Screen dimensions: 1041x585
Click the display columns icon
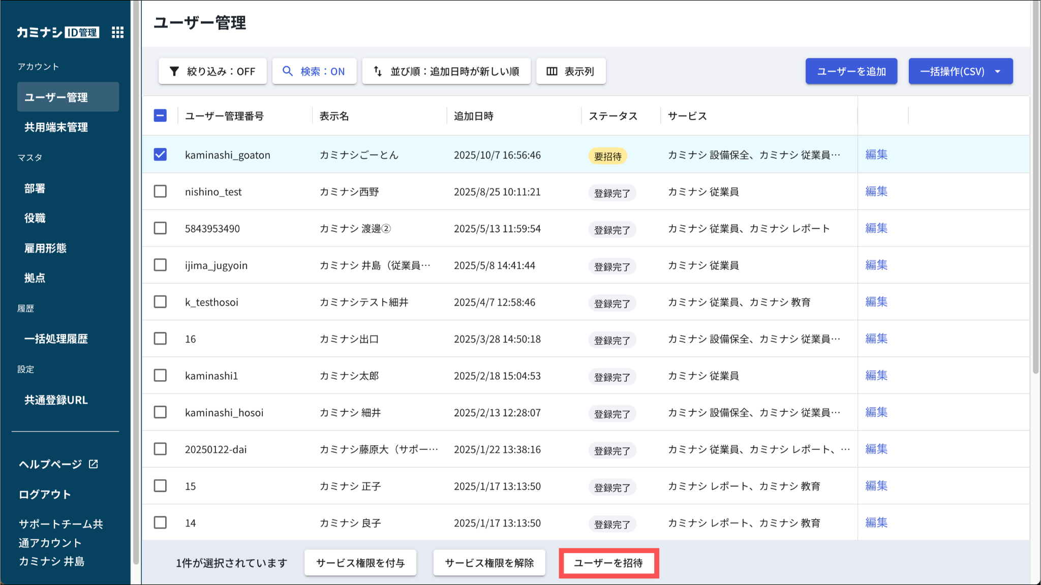(552, 71)
